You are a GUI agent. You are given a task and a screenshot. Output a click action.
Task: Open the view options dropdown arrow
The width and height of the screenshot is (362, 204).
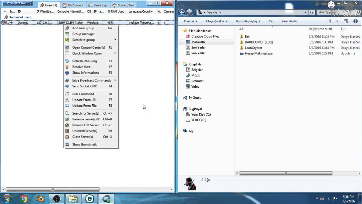pyautogui.click(x=337, y=21)
